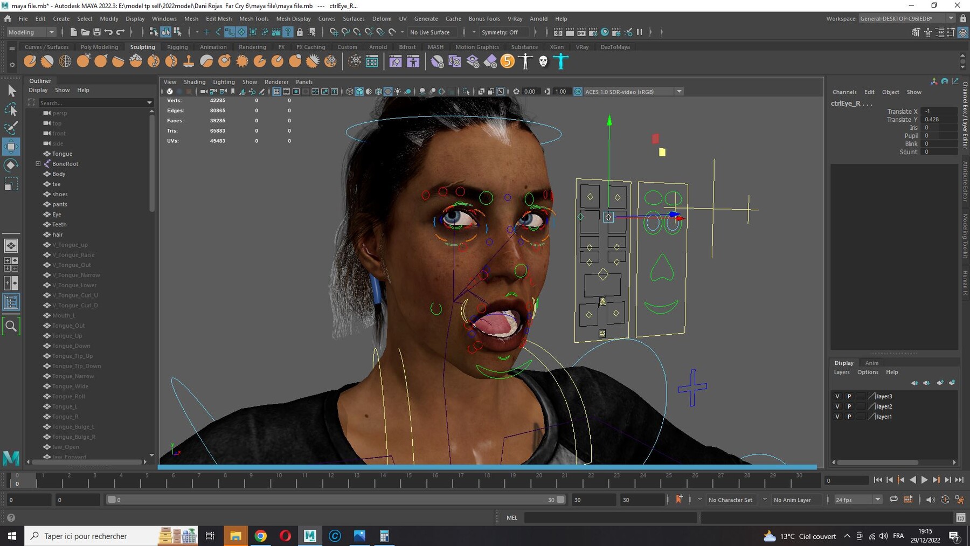Click the Outliner search magnifier button in toolbox
970x546 pixels.
[11, 326]
